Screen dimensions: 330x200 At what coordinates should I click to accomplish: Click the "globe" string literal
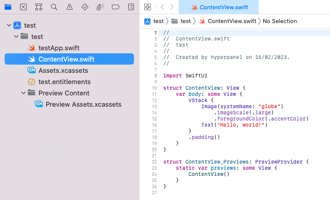[269, 106]
